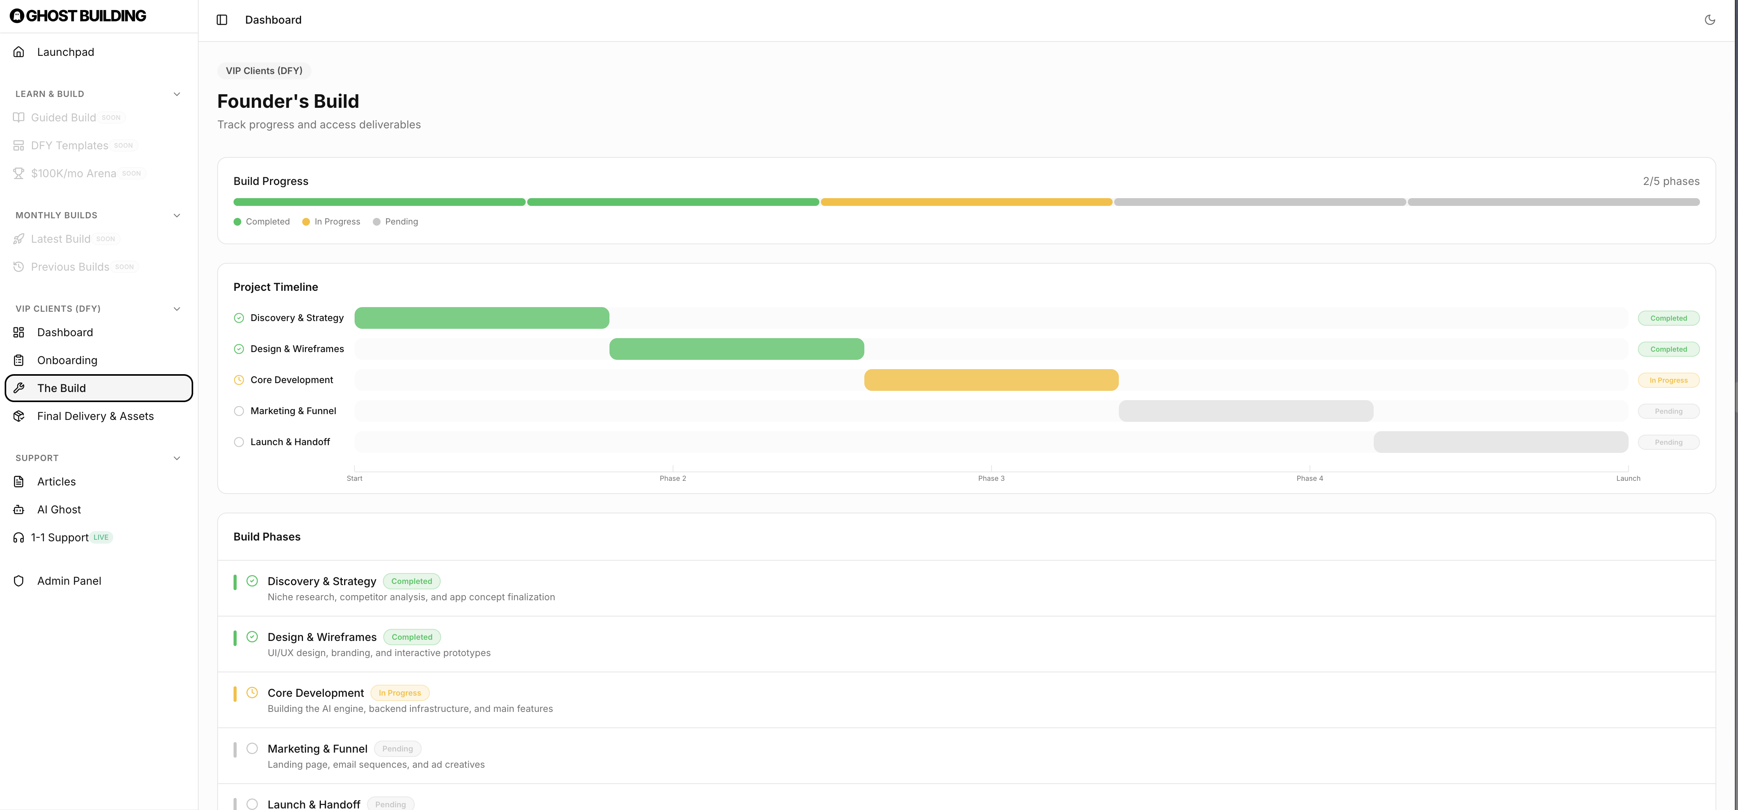Click the Onboarding clipboard icon
The image size is (1738, 810).
pyautogui.click(x=19, y=360)
